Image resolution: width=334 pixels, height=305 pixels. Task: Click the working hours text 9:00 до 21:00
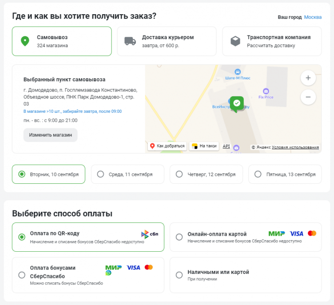pyautogui.click(x=51, y=120)
